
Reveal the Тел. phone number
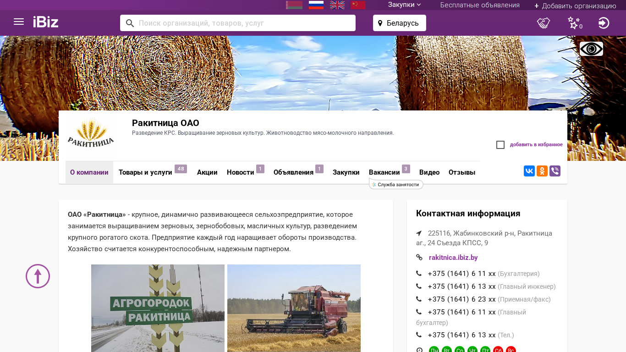click(462, 335)
